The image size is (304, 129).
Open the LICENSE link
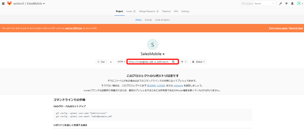[161, 85]
